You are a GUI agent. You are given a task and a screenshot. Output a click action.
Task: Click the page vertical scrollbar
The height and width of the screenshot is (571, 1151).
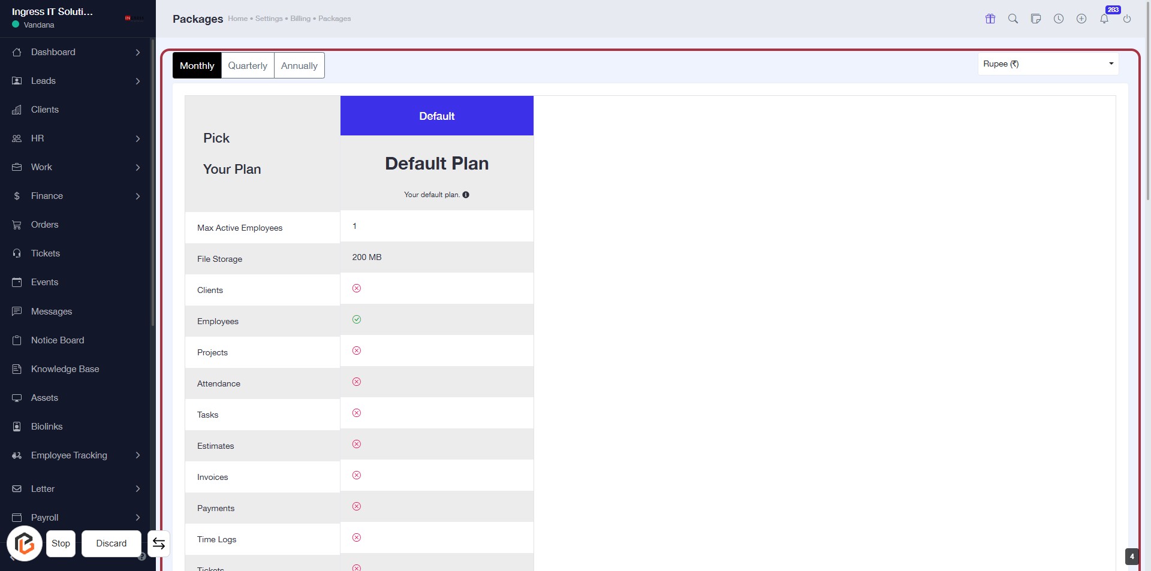click(1147, 120)
